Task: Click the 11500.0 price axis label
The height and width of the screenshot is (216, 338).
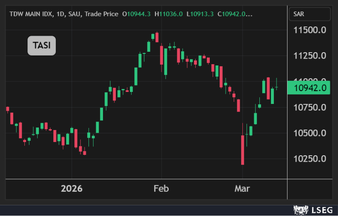Action: click(x=310, y=30)
